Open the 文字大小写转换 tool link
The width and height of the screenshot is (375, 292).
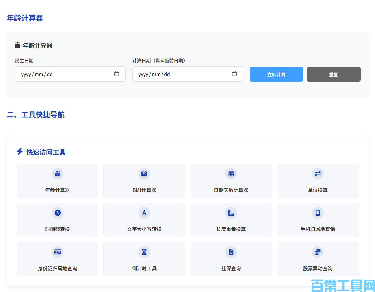pos(144,220)
